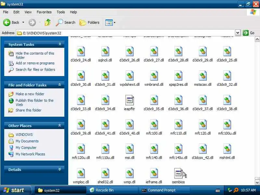Click the green Back arrow button
This screenshot has width=260, height=195.
pyautogui.click(x=7, y=22)
